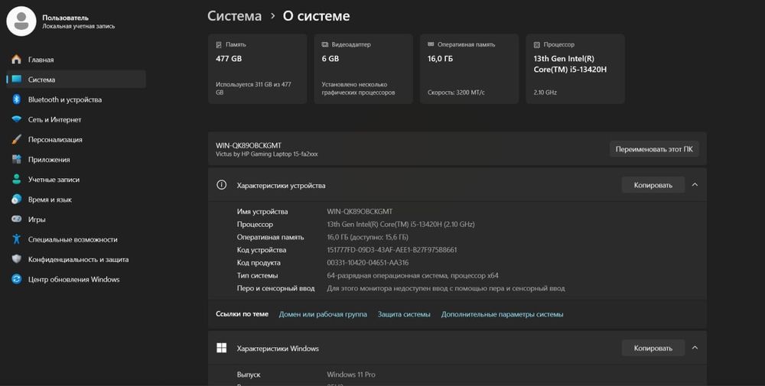Click the Пользователь account name

tap(65, 18)
